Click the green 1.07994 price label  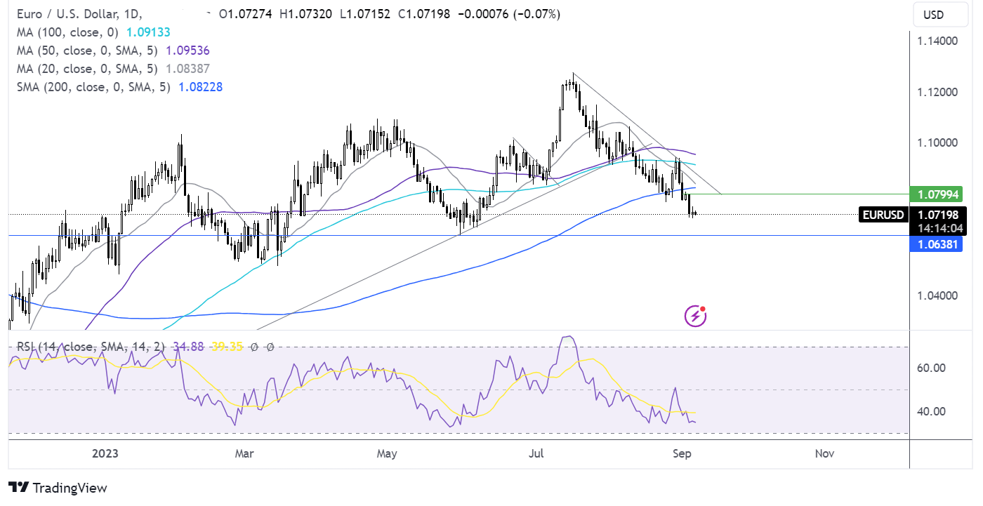click(935, 194)
